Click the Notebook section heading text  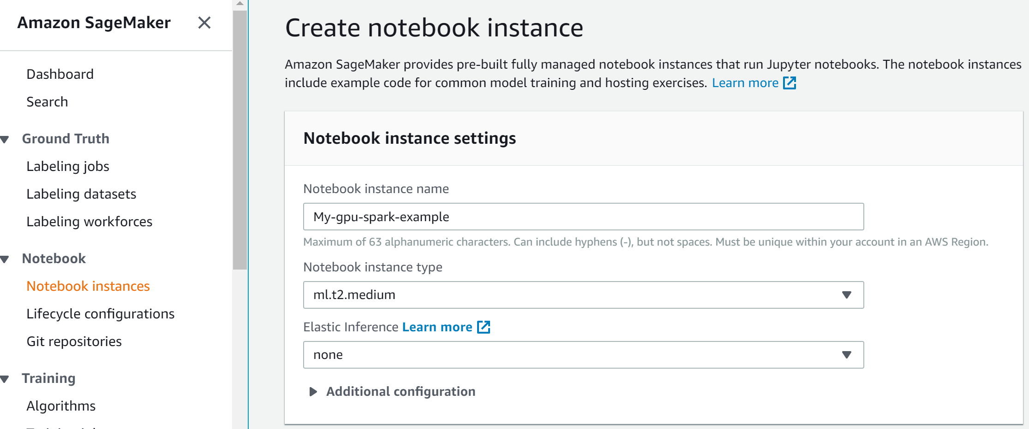coord(54,259)
